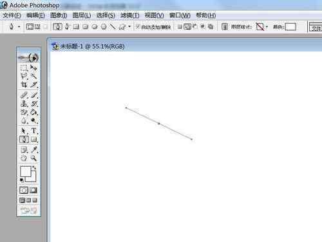Choose the Crop tool

click(x=24, y=84)
